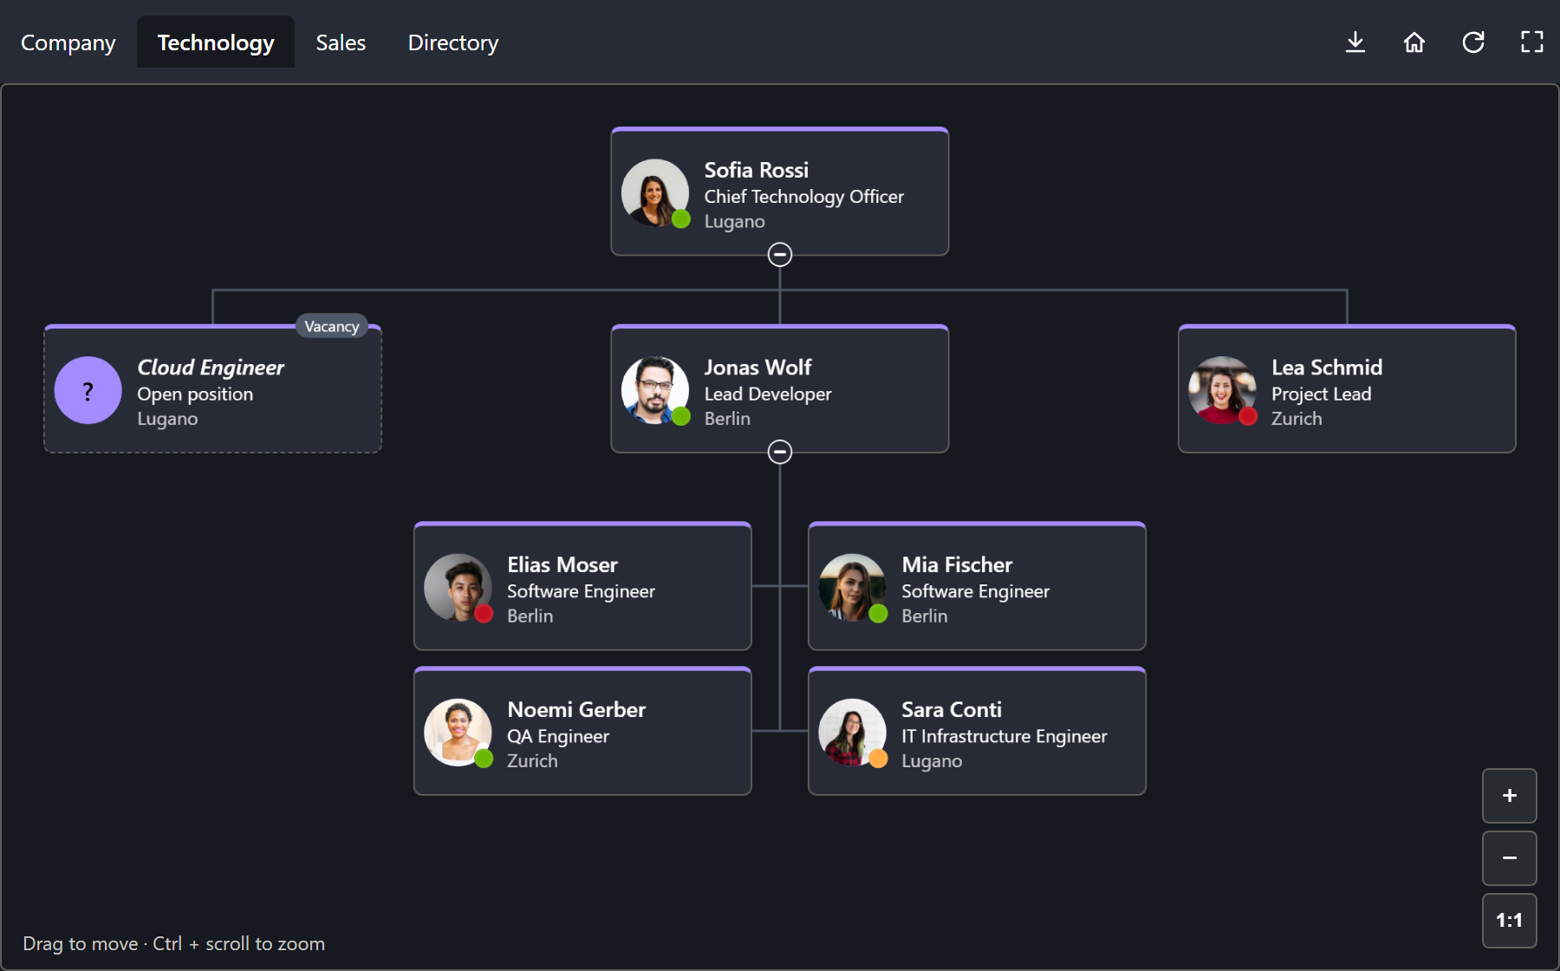Open the Directory tab
Screen dimensions: 1560x971
tap(453, 42)
